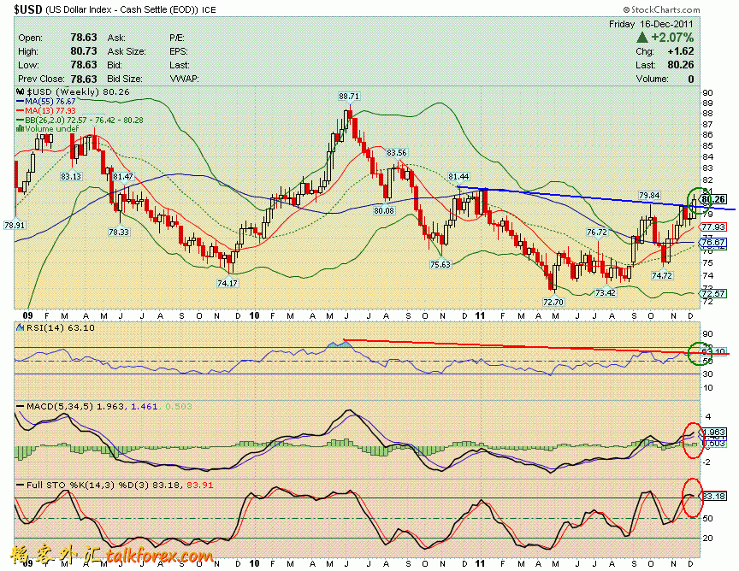Viewport: 739px width, 571px height.
Task: Click the VWAP: label
Action: (184, 79)
